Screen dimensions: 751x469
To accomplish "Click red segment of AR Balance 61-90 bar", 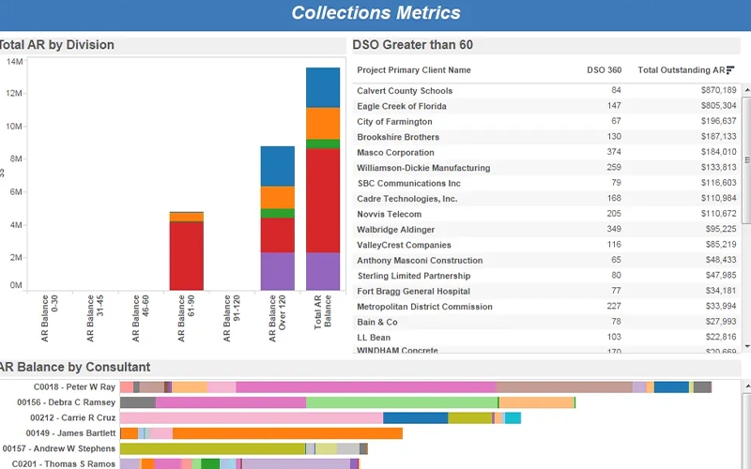I will point(186,256).
